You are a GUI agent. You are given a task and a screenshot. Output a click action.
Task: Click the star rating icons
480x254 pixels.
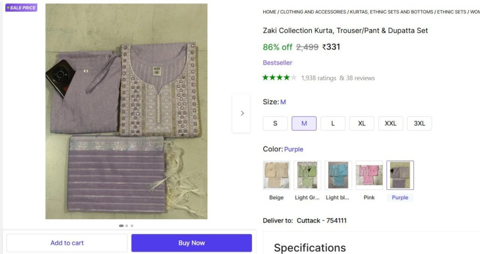[x=278, y=78]
